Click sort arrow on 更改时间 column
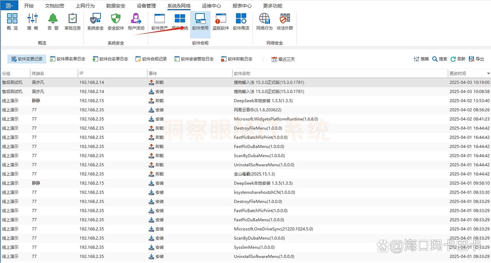This screenshot has height=263, width=491. pyautogui.click(x=488, y=74)
